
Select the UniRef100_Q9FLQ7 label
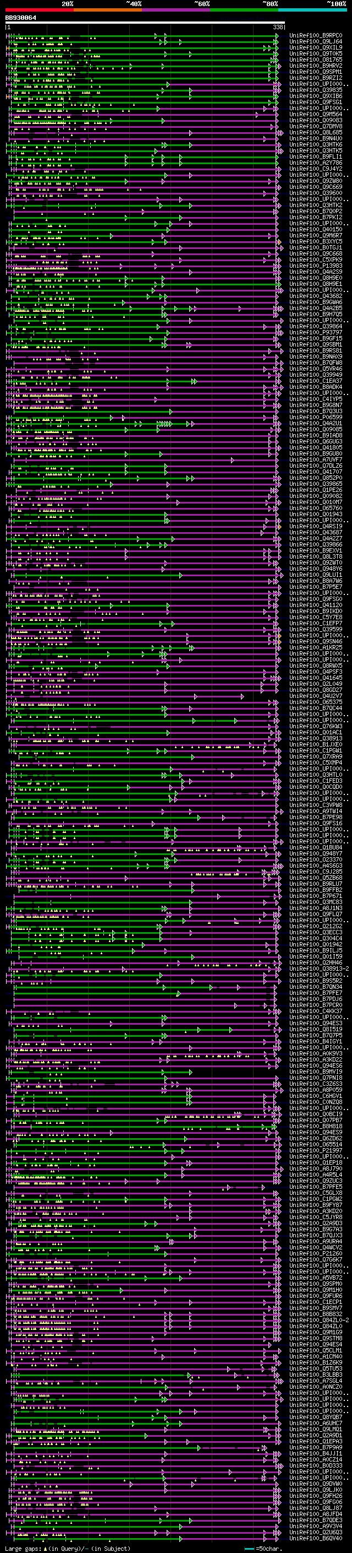pos(316,914)
